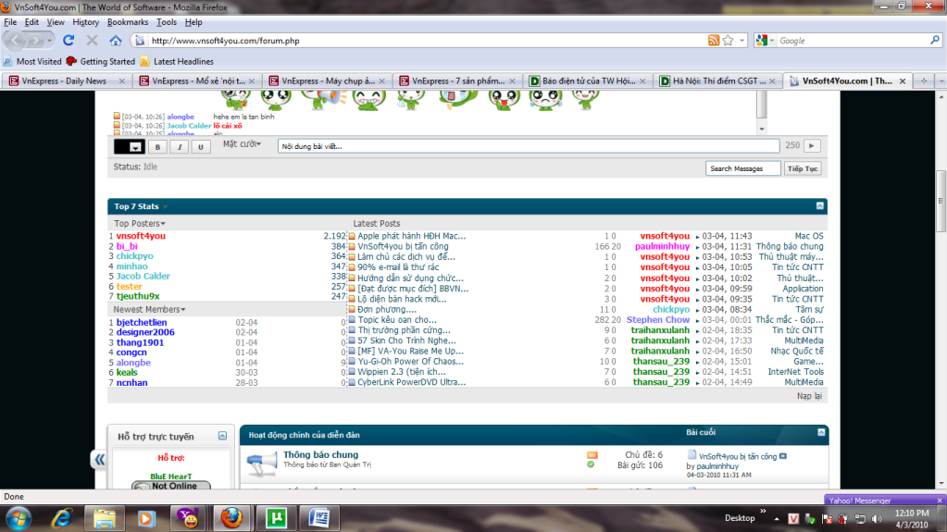Image resolution: width=947 pixels, height=532 pixels.
Task: Open the shoutbox text color dropdown
Action: coord(136,147)
